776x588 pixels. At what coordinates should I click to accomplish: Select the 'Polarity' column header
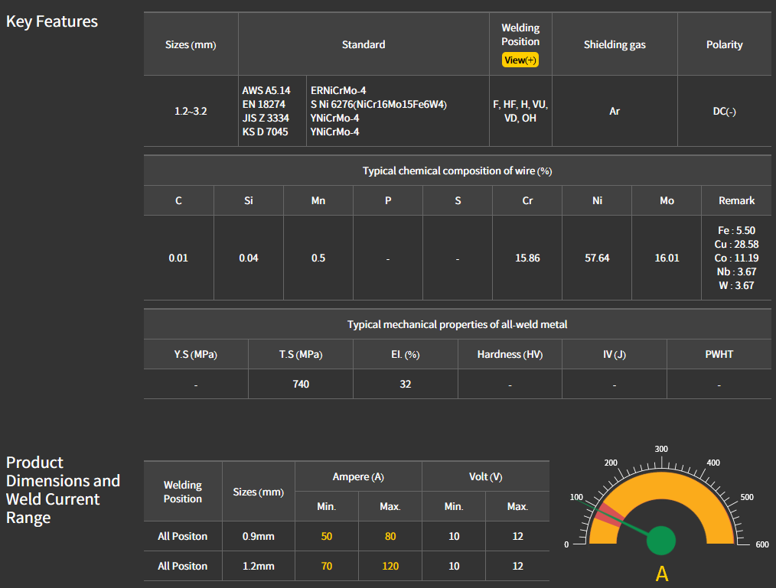[x=724, y=44]
